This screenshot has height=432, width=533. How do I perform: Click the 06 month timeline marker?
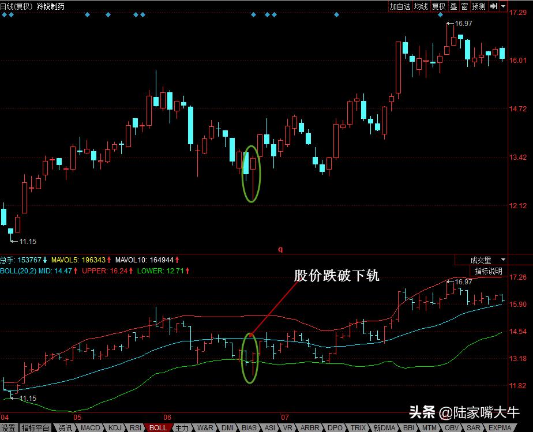(x=167, y=418)
